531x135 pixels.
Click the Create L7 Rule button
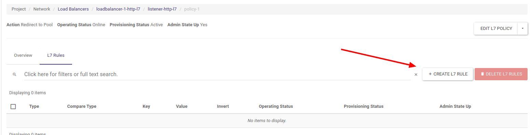(x=448, y=74)
